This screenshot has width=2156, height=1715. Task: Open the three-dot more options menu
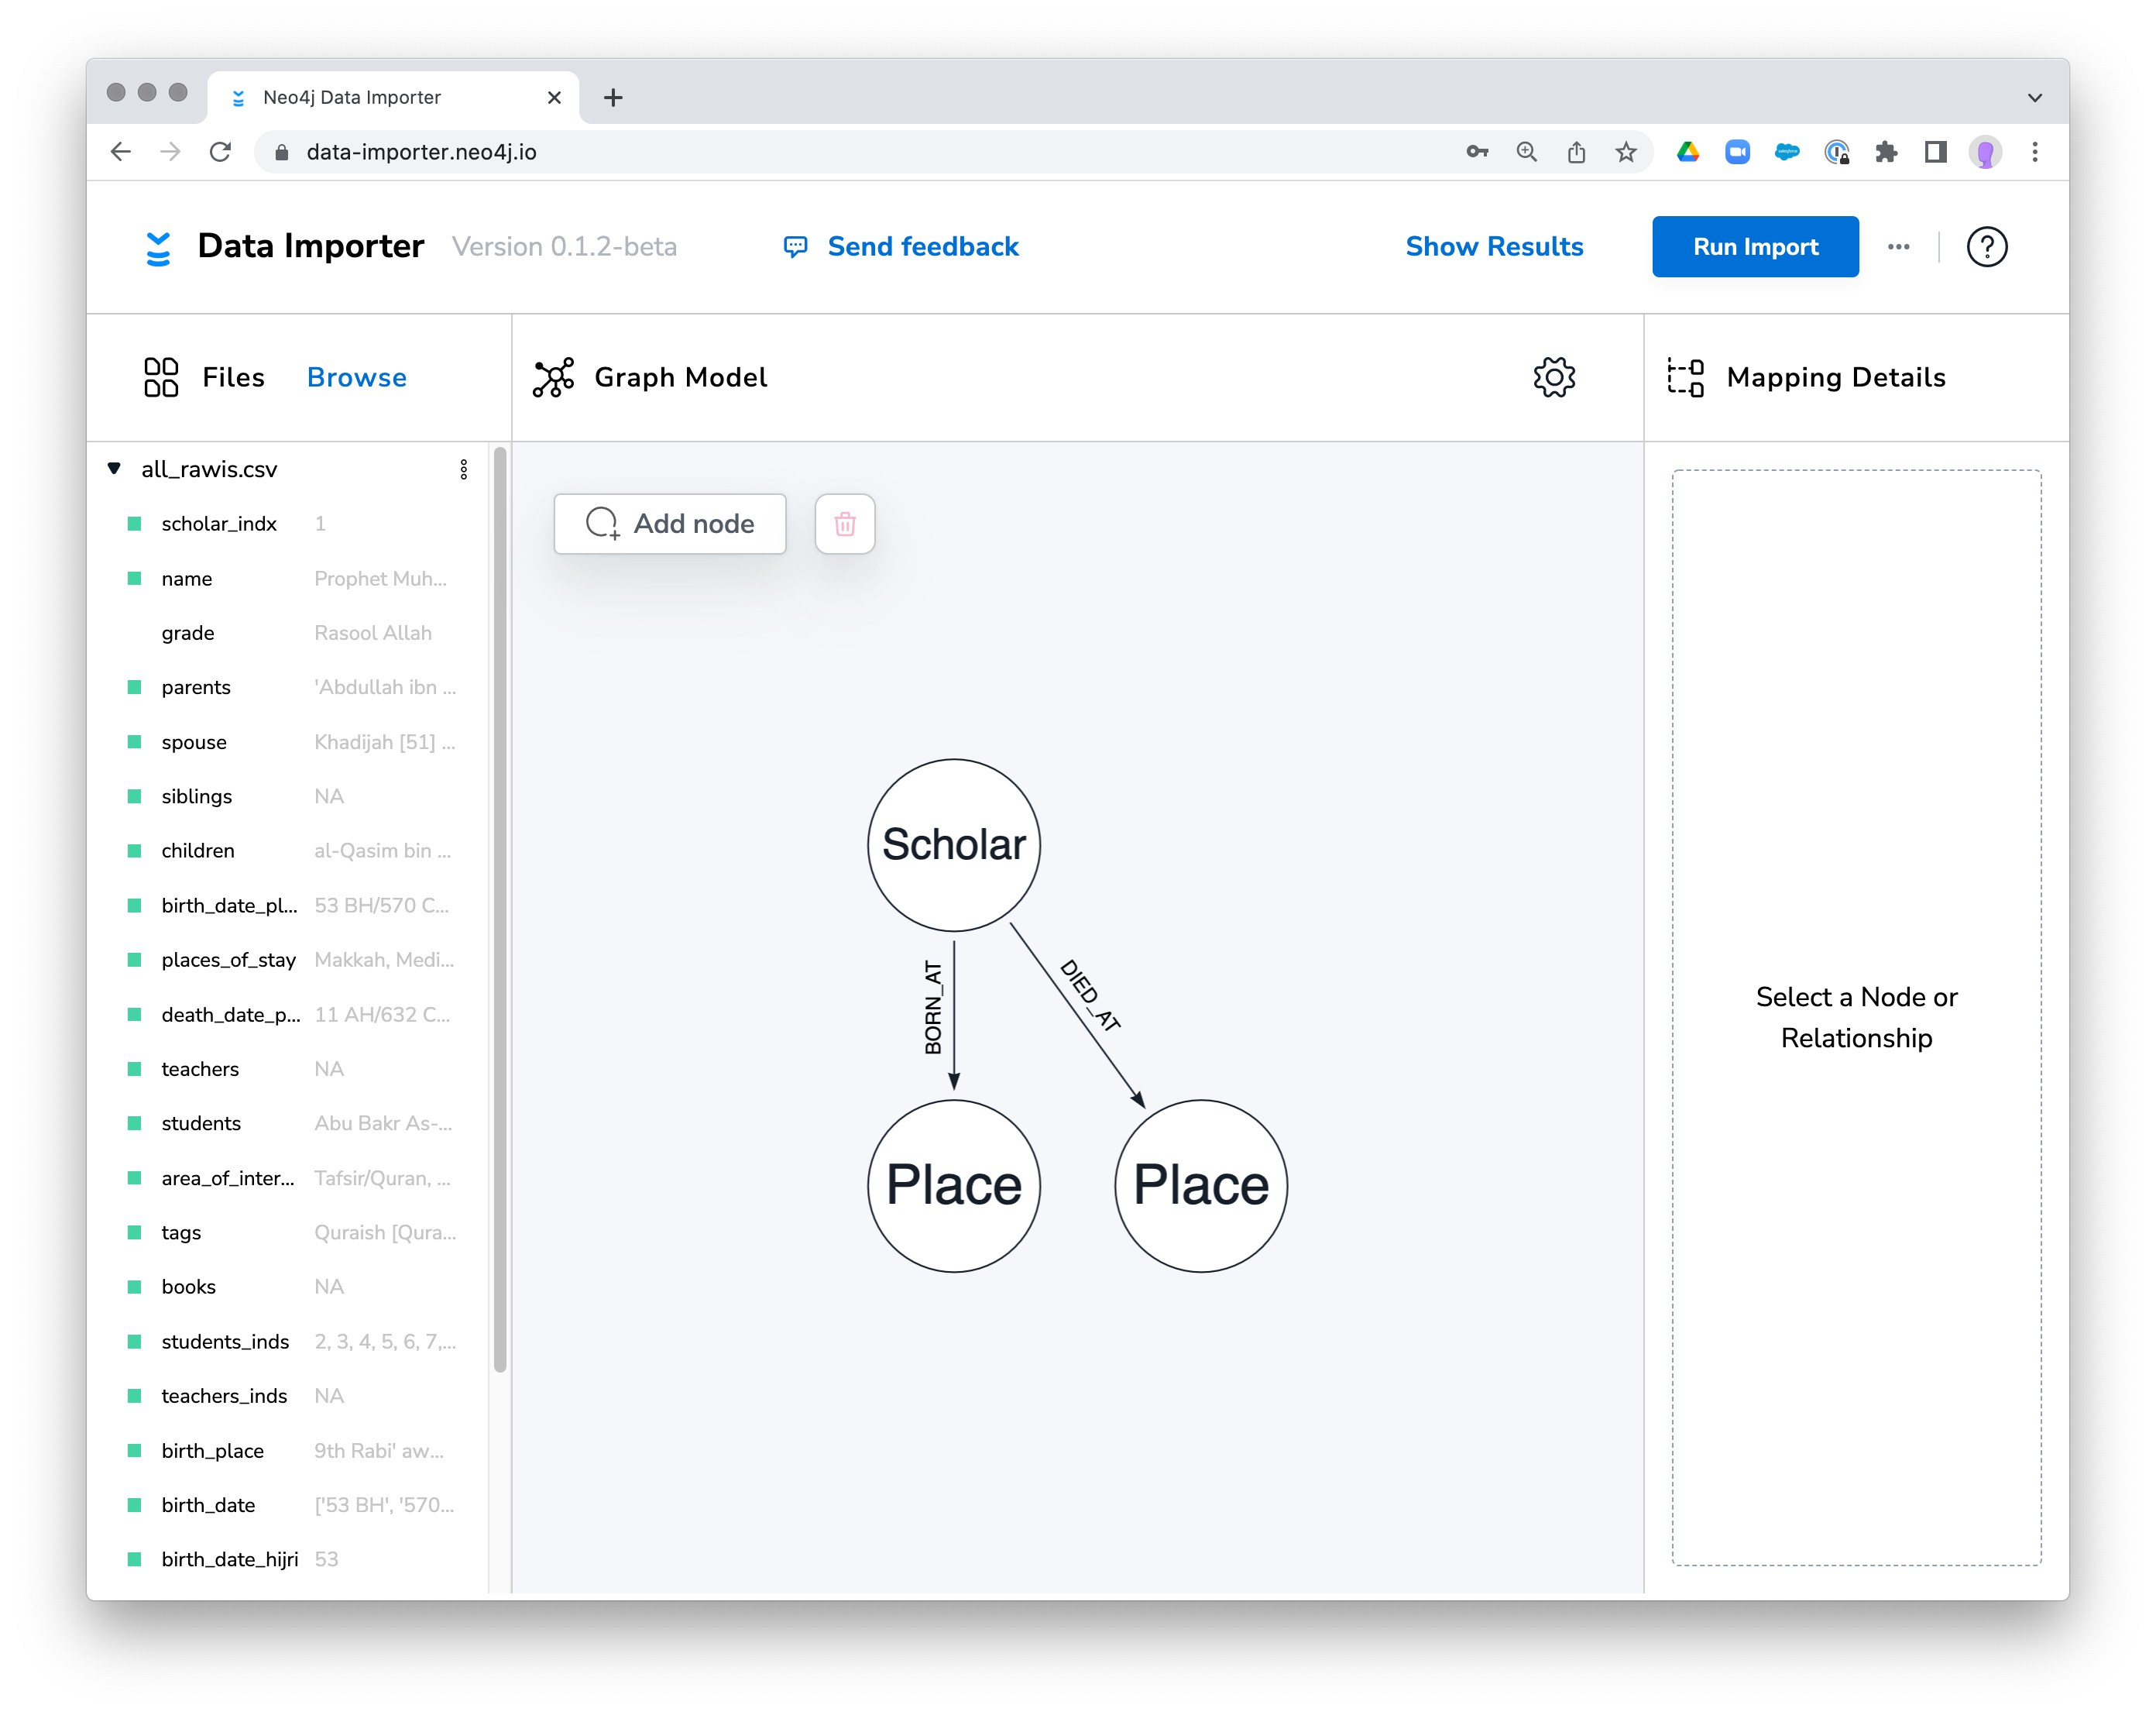pos(1898,247)
